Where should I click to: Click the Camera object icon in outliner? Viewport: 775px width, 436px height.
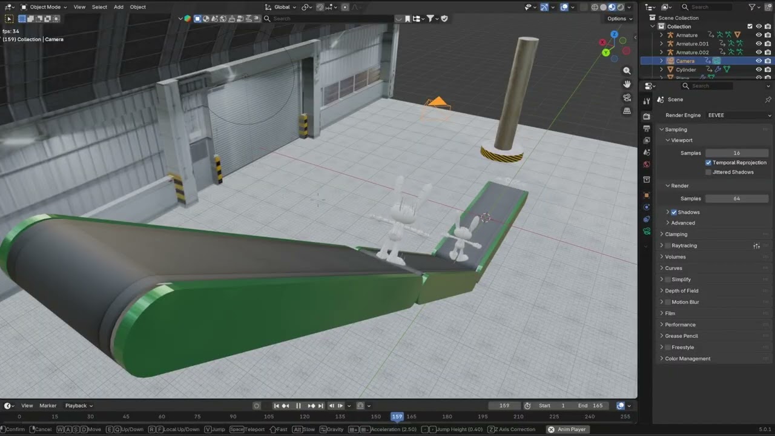pyautogui.click(x=670, y=61)
